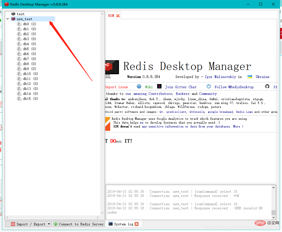Click the blue question mark Wiki icon
The width and height of the screenshot is (282, 232).
(139, 86)
